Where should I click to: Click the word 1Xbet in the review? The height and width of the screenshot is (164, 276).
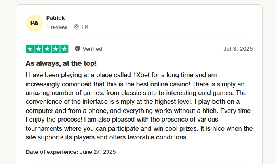(141, 75)
